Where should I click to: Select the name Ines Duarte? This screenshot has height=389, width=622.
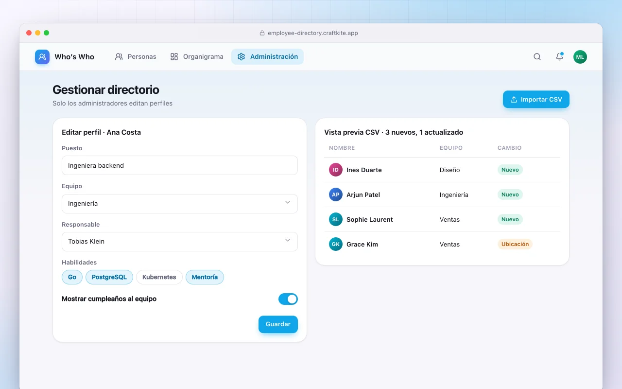[x=364, y=170]
